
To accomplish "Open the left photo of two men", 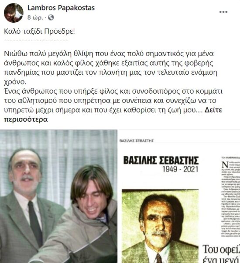I will click(58, 196).
